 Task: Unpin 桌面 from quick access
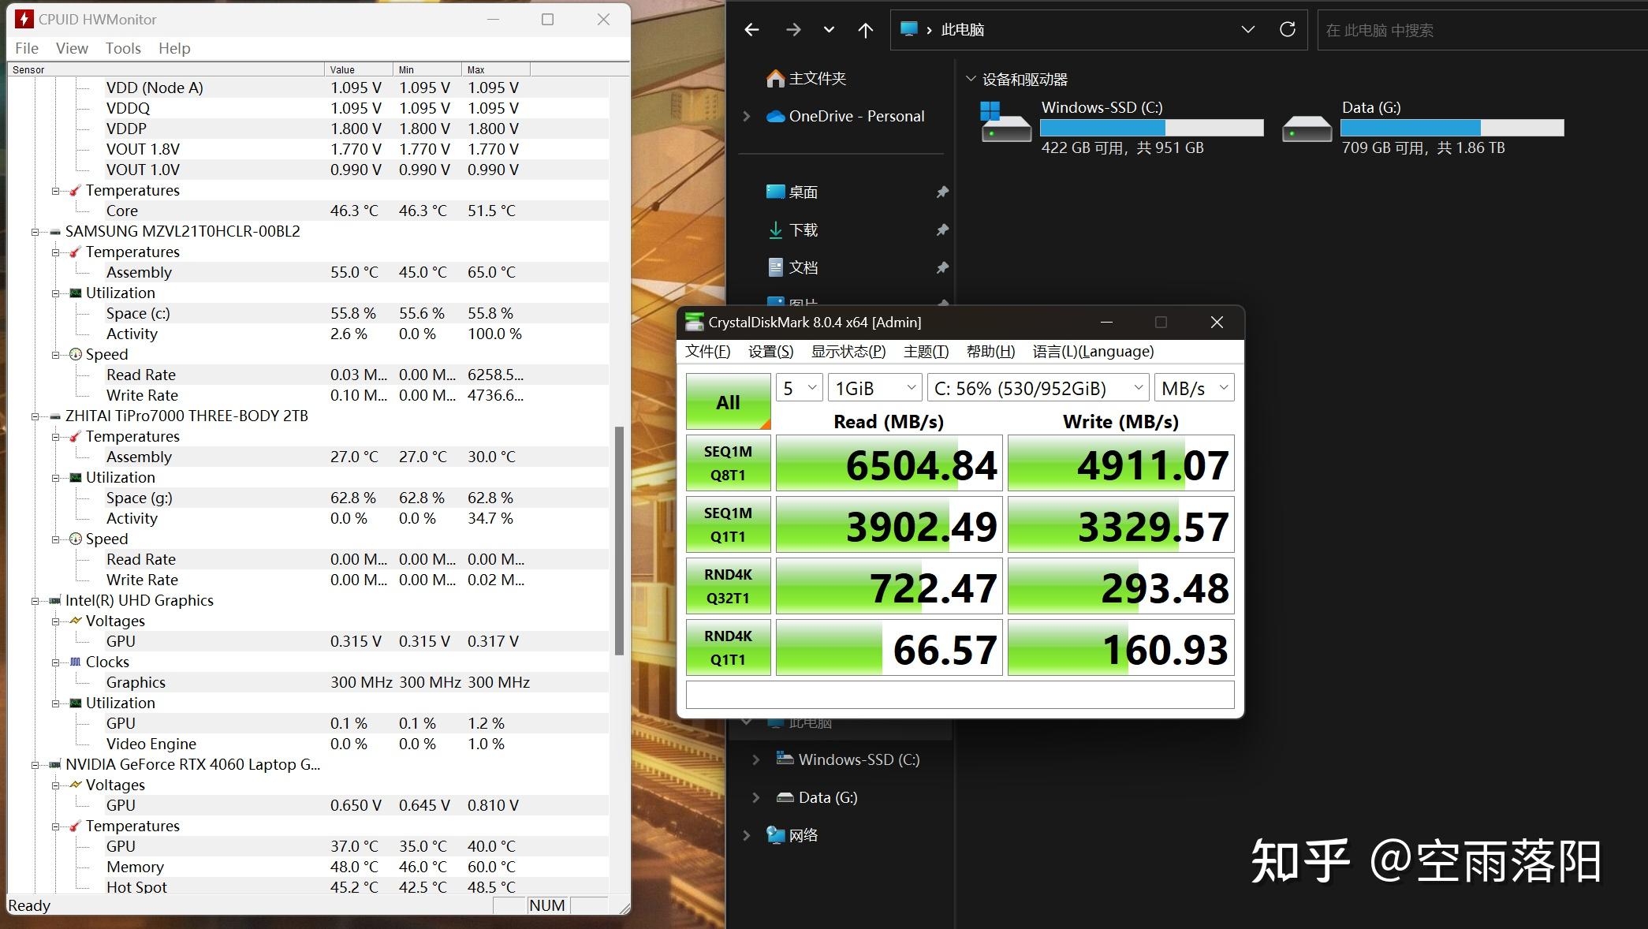[942, 192]
